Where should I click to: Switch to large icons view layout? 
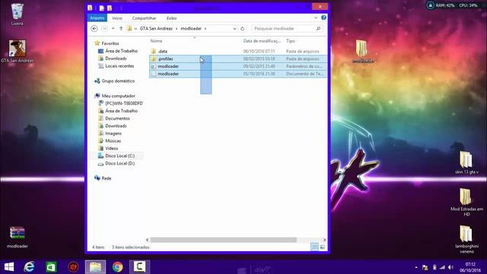pyautogui.click(x=323, y=247)
